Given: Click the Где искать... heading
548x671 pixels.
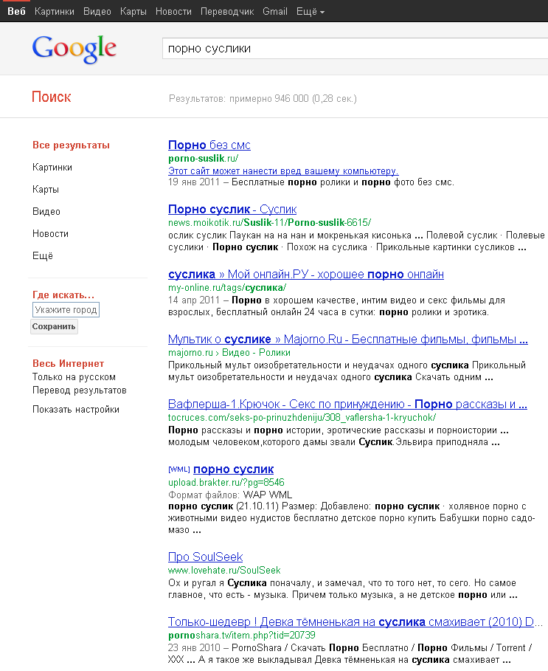Looking at the screenshot, I should pos(63,295).
